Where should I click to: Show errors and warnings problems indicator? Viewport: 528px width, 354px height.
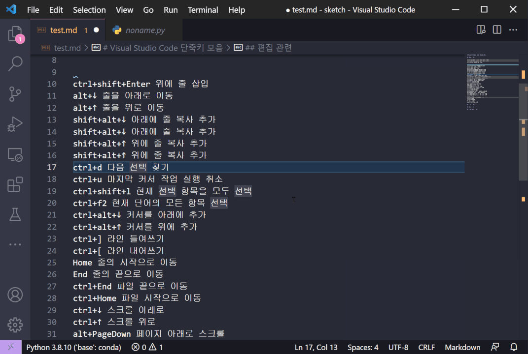click(147, 347)
